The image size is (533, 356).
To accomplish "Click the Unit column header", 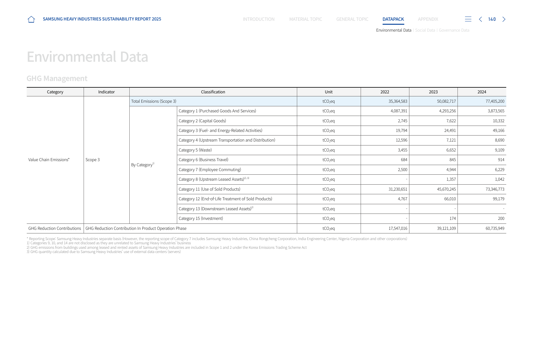I will point(328,92).
